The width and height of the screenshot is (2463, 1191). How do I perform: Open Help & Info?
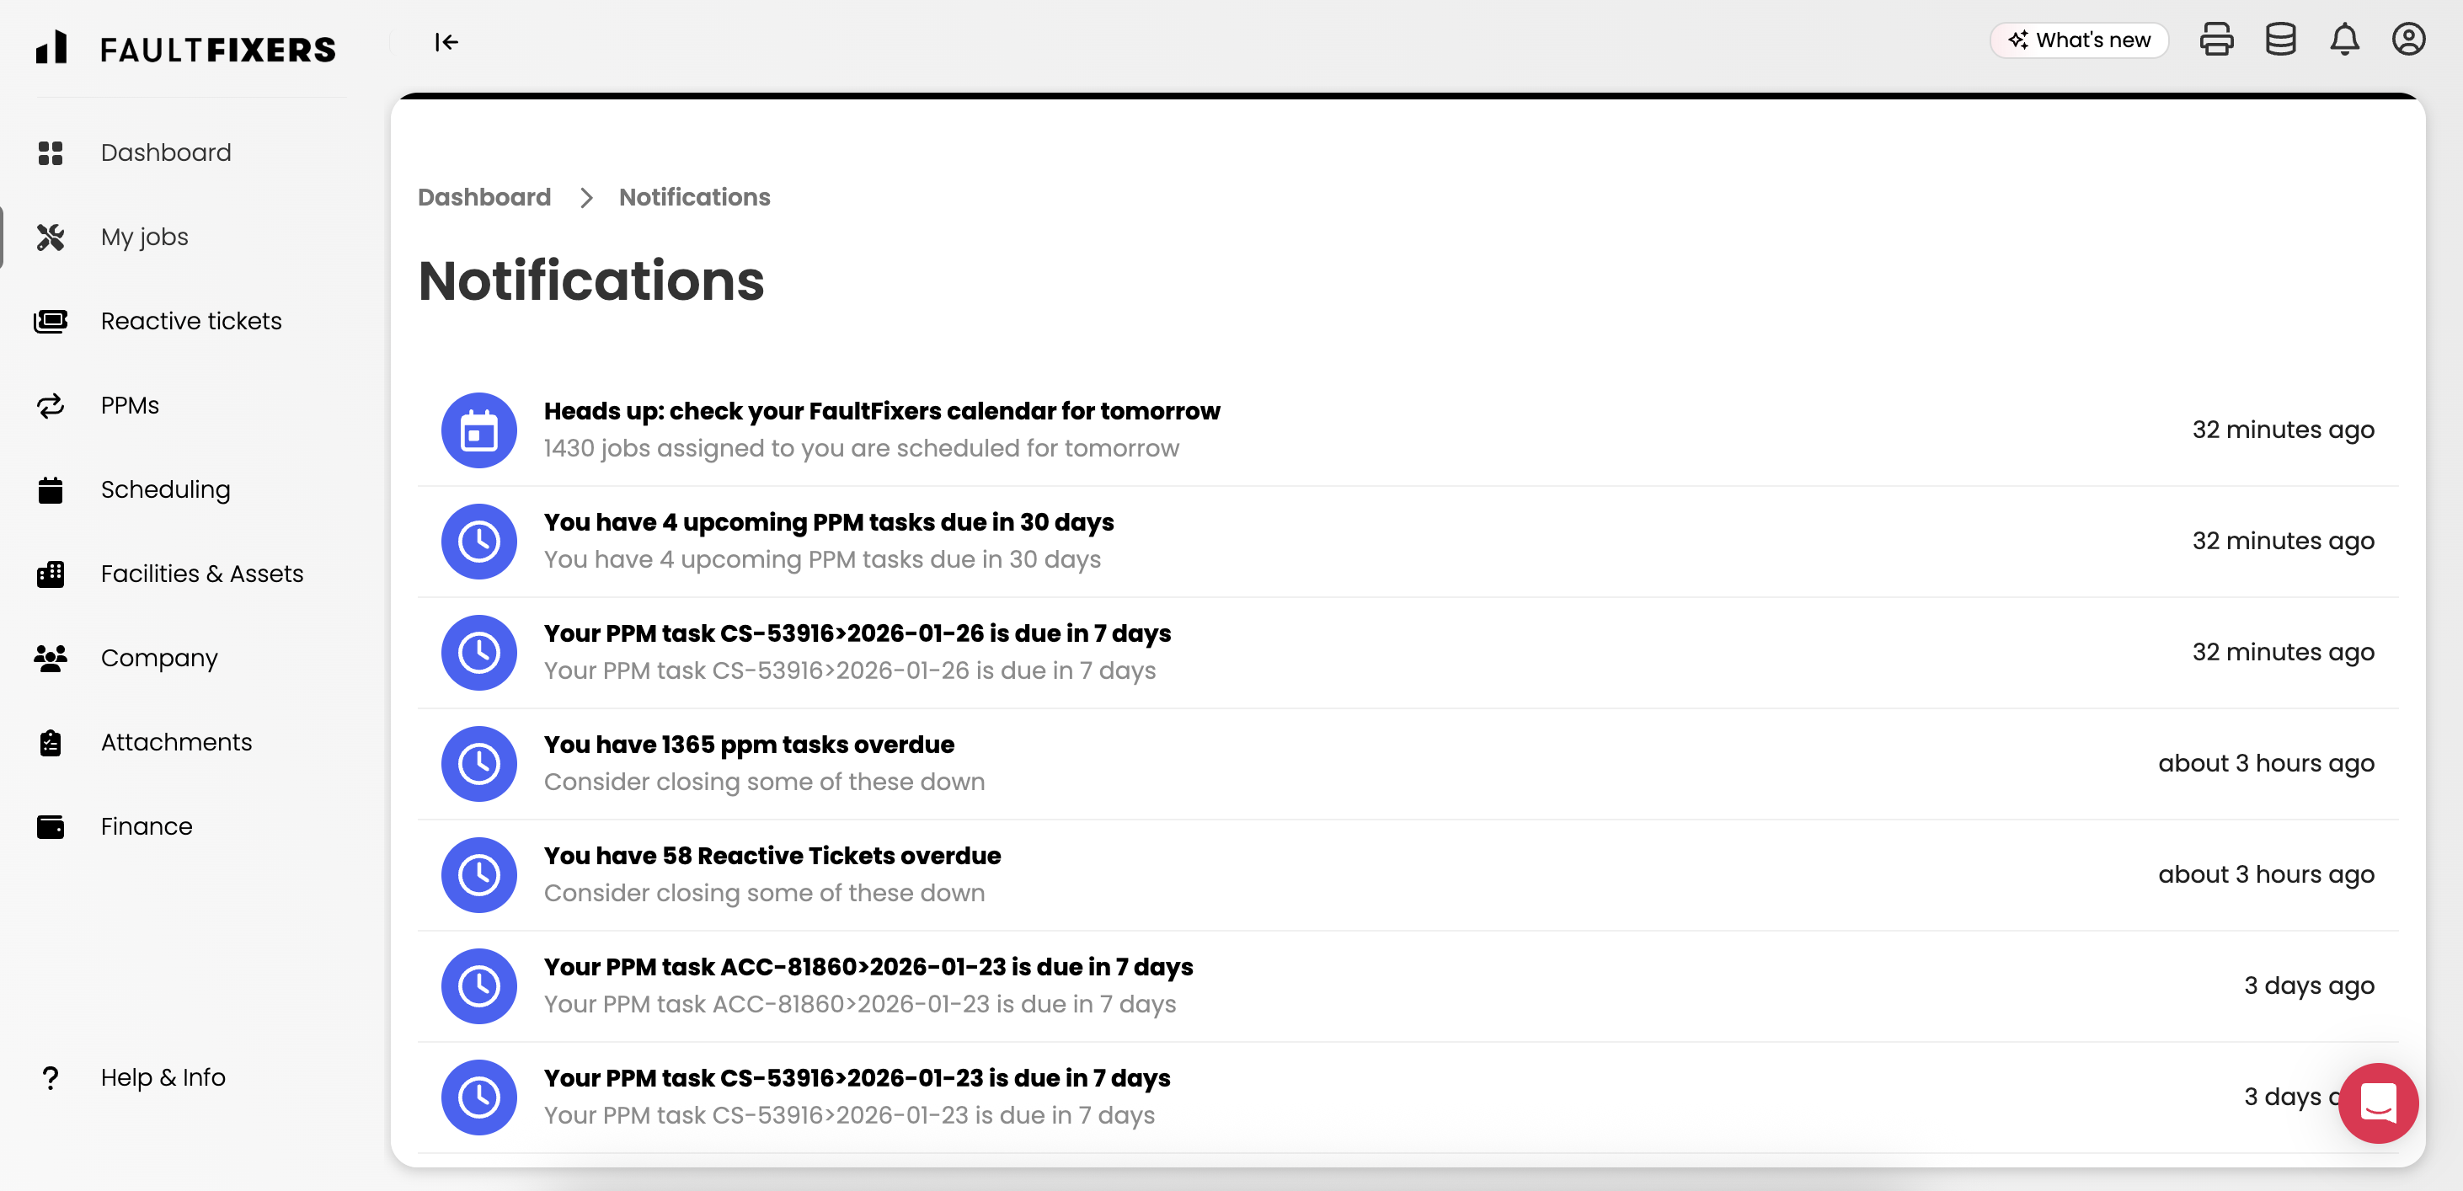pos(163,1077)
